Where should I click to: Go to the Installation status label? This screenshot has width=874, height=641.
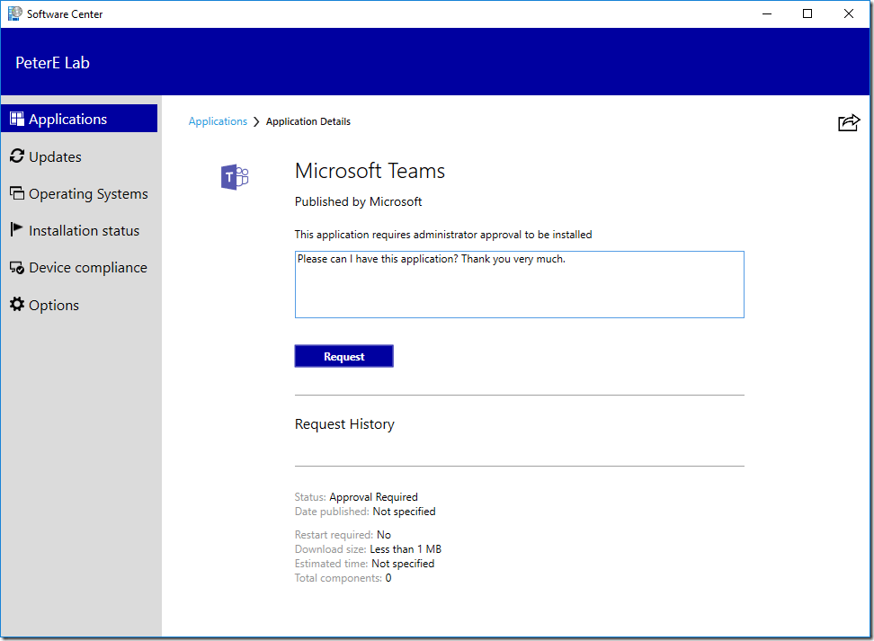click(84, 230)
